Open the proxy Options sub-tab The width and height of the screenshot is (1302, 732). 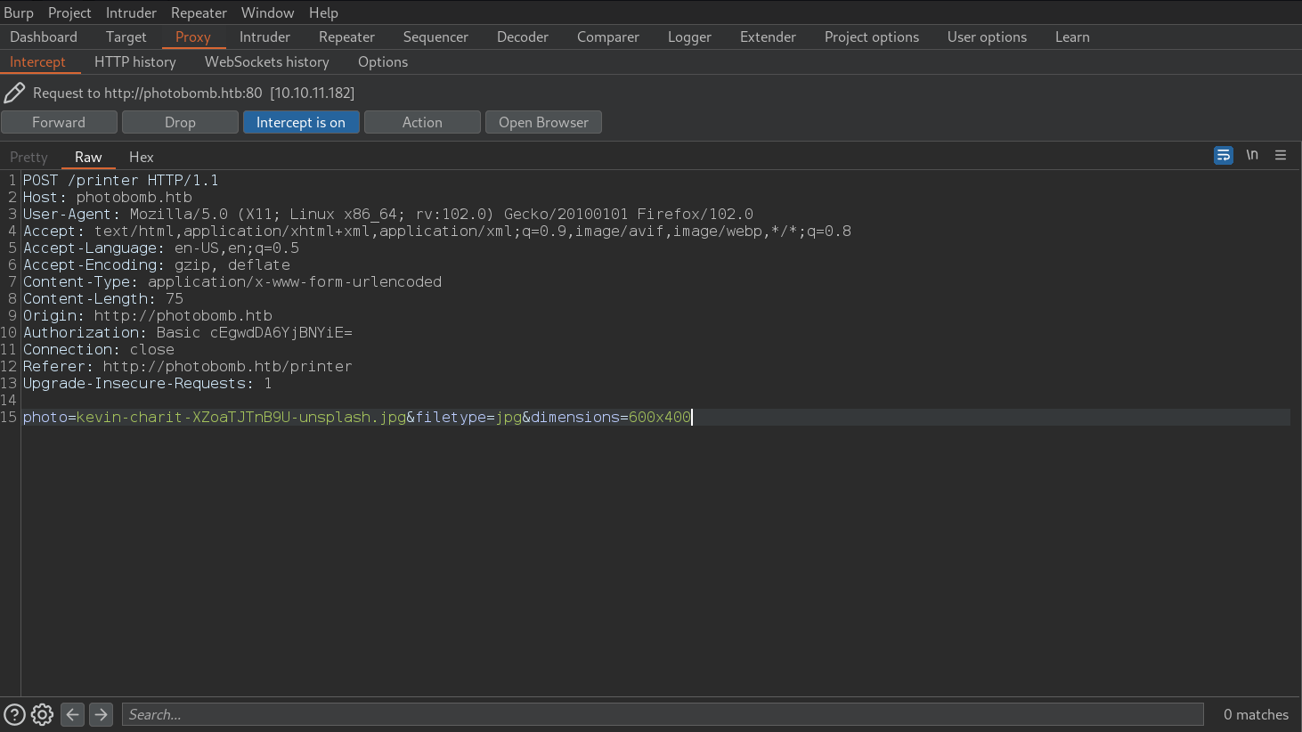[x=383, y=61]
